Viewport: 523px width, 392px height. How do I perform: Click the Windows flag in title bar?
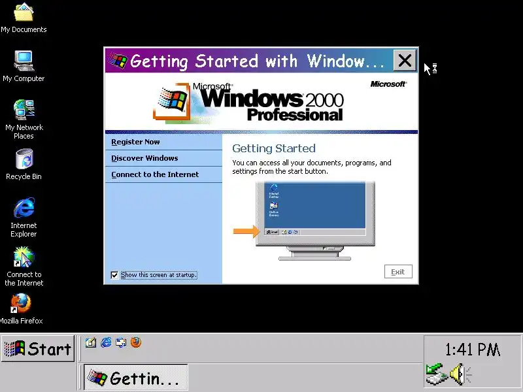(118, 61)
